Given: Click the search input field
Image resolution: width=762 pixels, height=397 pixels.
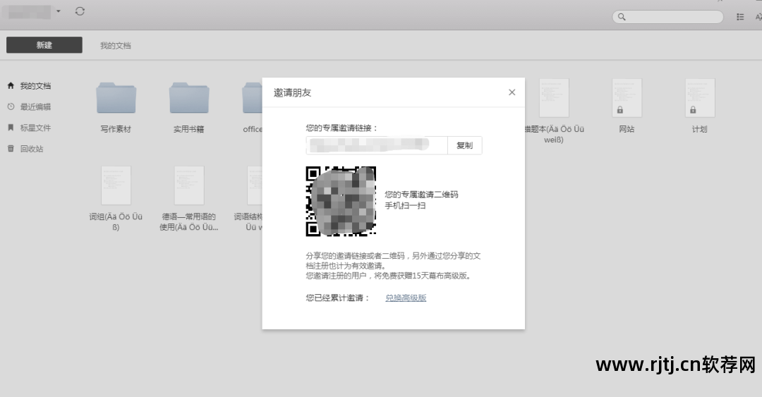Looking at the screenshot, I should coord(667,17).
